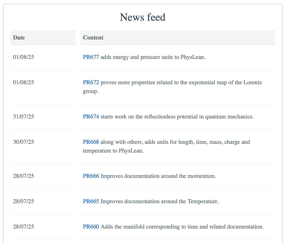Click the Temperature documentation description text
Viewport: 286px width, 243px height.
click(x=160, y=201)
